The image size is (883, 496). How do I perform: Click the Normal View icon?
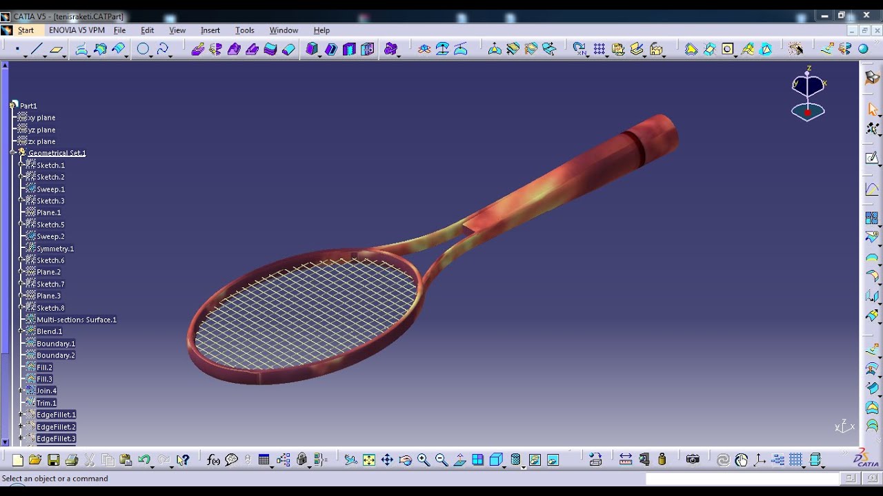(x=460, y=460)
